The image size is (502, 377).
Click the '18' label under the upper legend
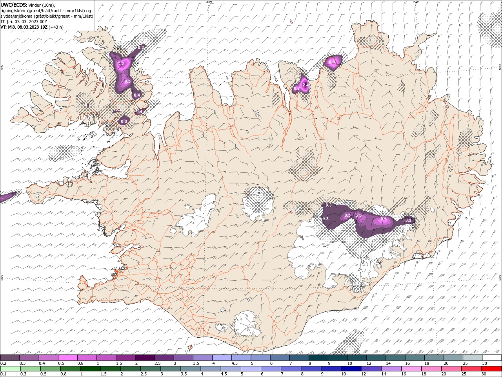point(427,363)
